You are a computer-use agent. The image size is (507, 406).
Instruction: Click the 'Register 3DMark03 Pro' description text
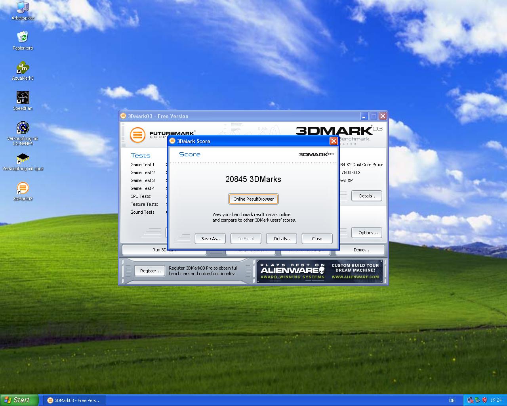(203, 271)
